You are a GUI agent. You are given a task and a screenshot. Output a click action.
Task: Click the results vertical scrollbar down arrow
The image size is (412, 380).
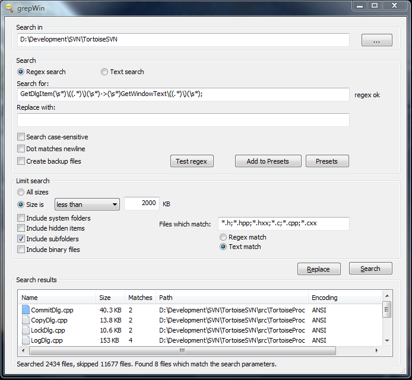[387, 341]
